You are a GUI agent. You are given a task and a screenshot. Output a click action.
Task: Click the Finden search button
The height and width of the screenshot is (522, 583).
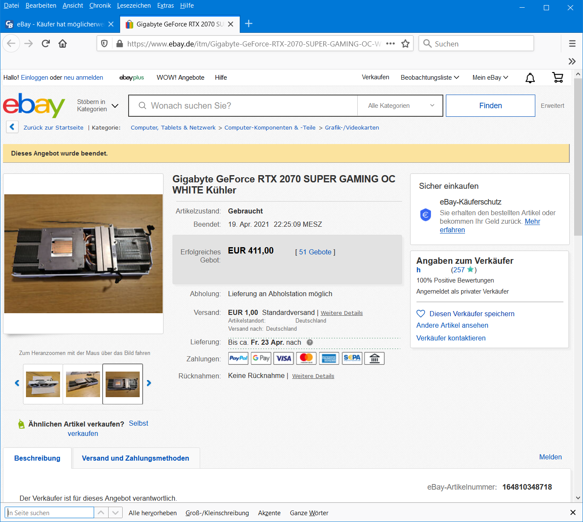(x=491, y=106)
